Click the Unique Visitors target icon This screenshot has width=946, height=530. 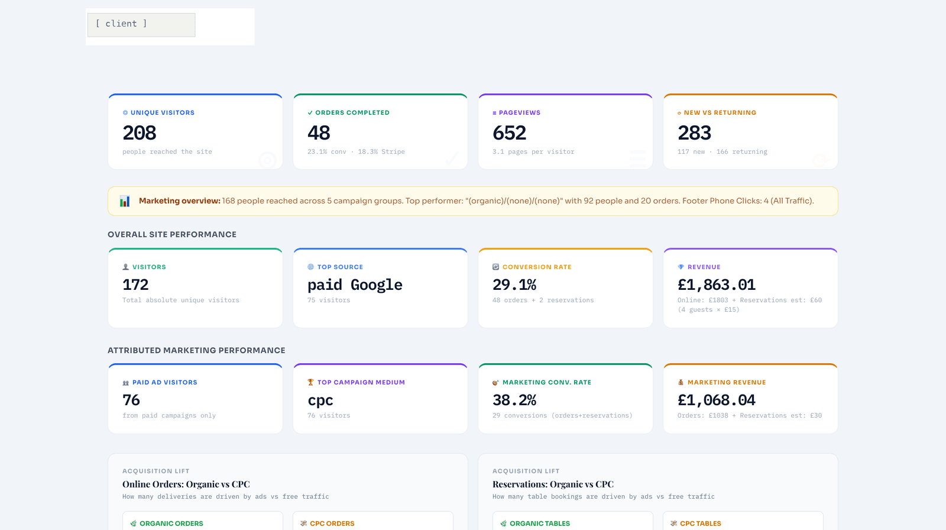(x=125, y=112)
